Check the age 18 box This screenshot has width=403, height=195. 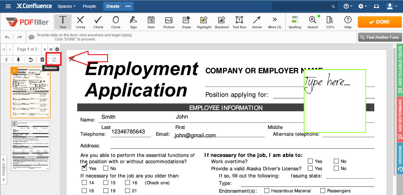click(84, 191)
